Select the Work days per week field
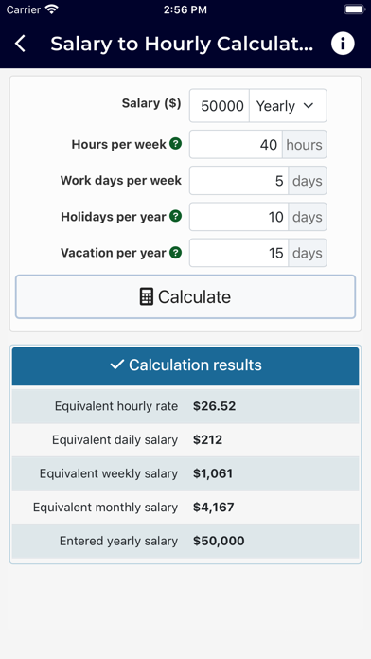The width and height of the screenshot is (371, 659). click(239, 180)
